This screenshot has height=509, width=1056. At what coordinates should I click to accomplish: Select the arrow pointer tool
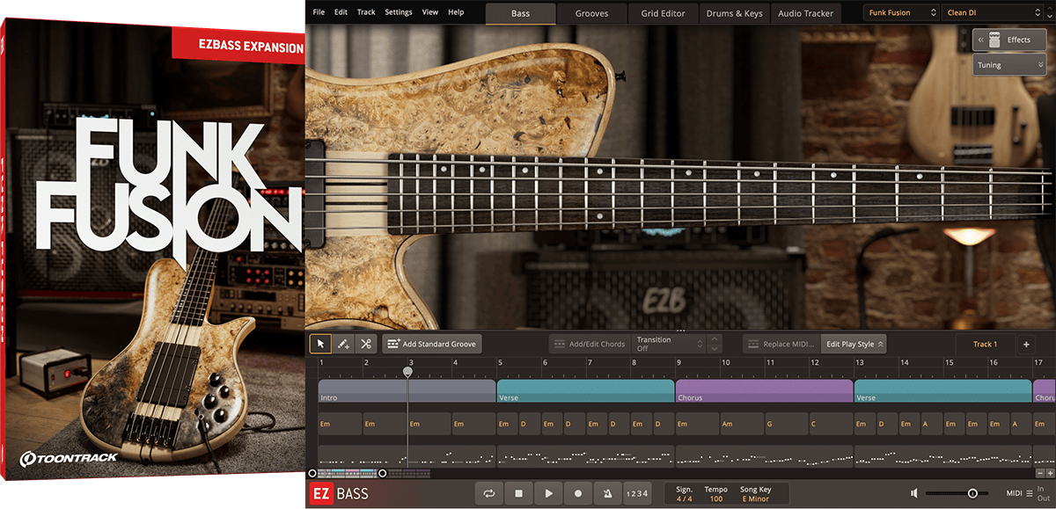(x=320, y=344)
